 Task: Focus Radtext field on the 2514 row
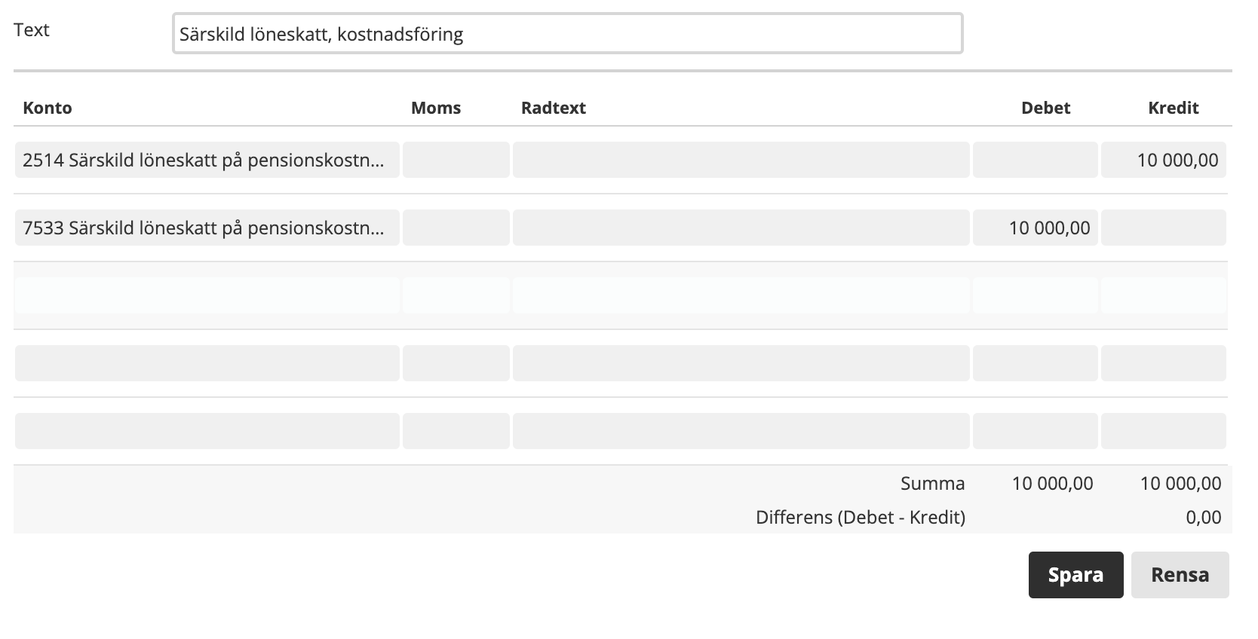[741, 160]
